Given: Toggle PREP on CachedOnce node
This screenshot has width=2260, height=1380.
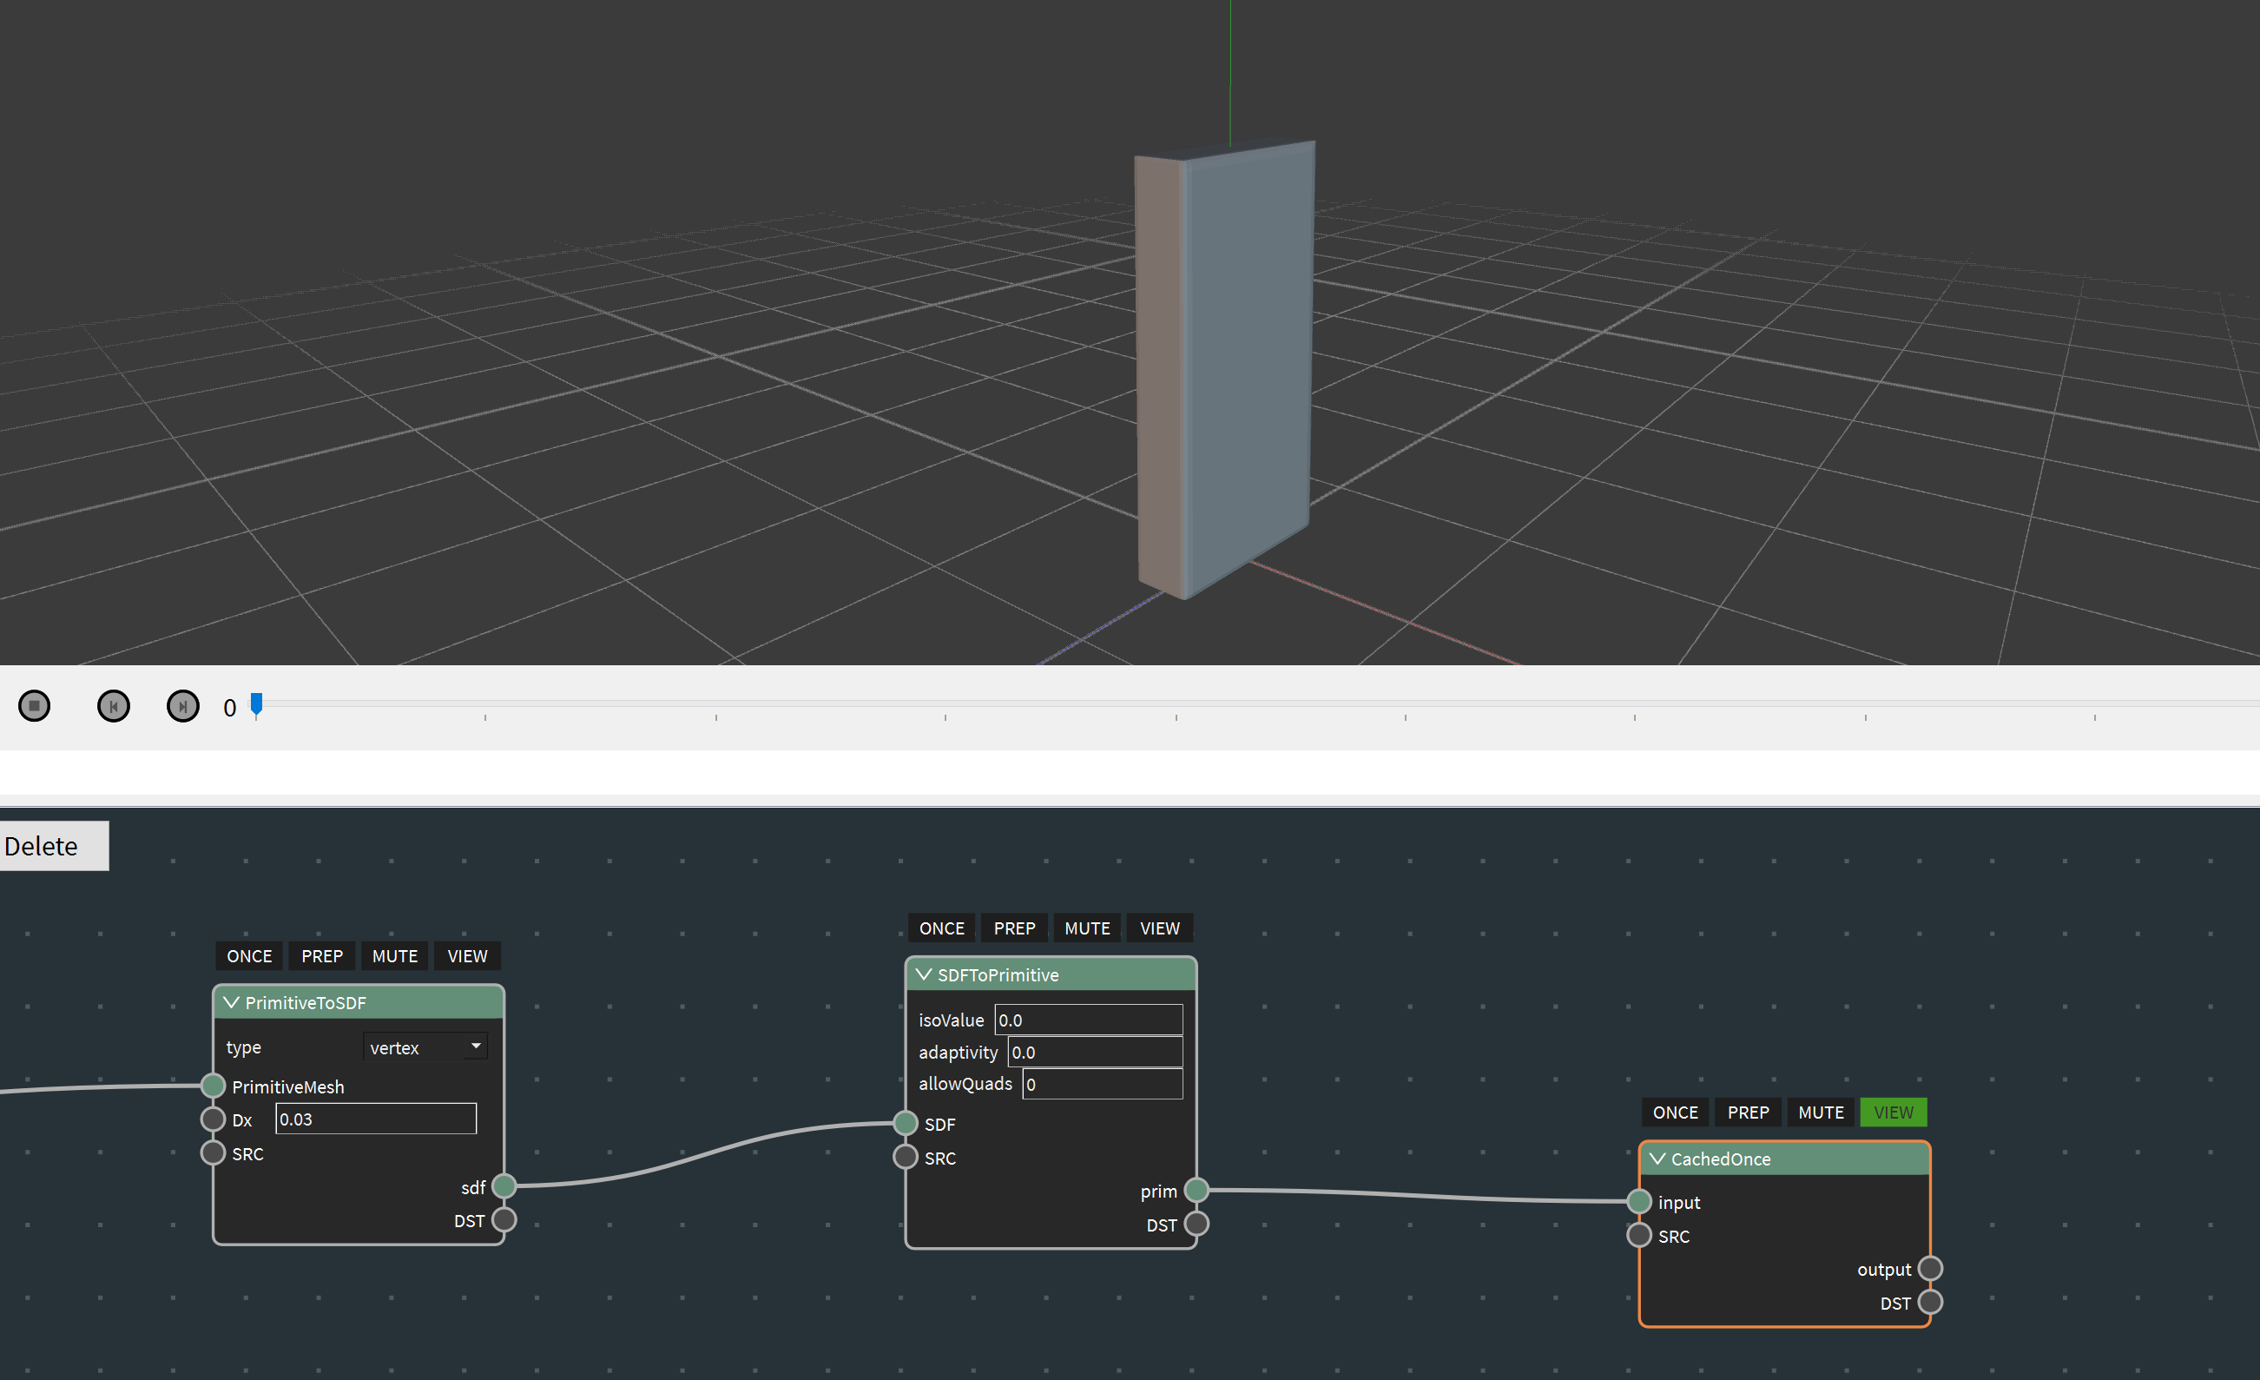Looking at the screenshot, I should pyautogui.click(x=1749, y=1112).
